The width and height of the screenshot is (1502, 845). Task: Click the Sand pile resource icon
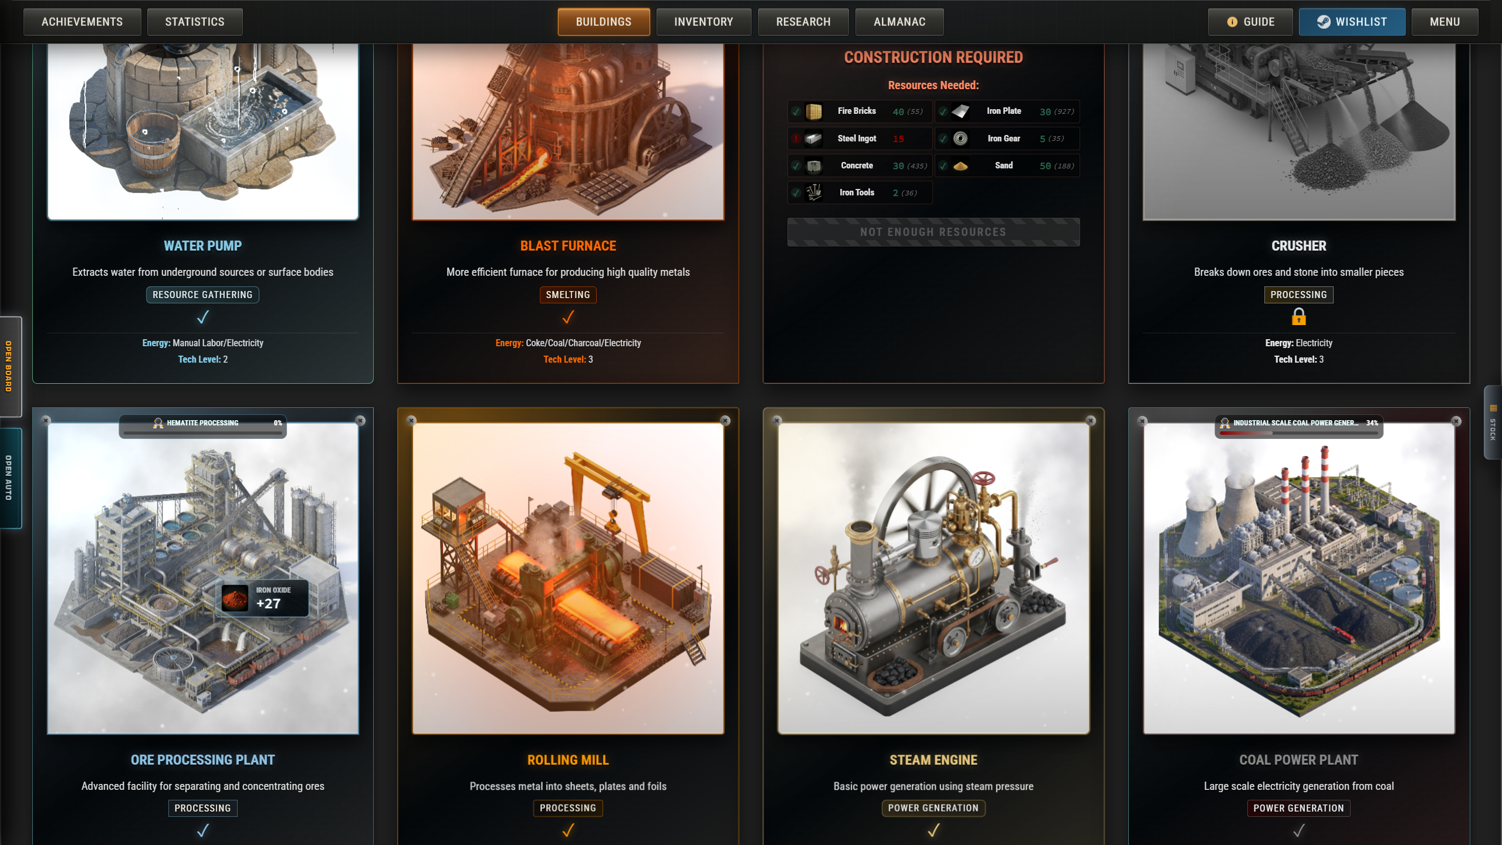pos(960,166)
